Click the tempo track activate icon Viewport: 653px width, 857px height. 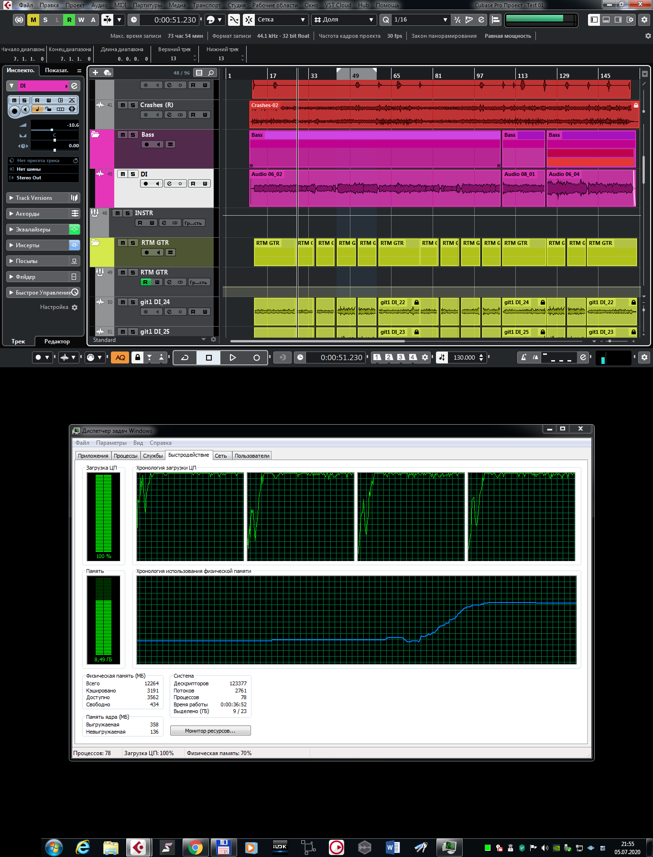click(x=442, y=357)
